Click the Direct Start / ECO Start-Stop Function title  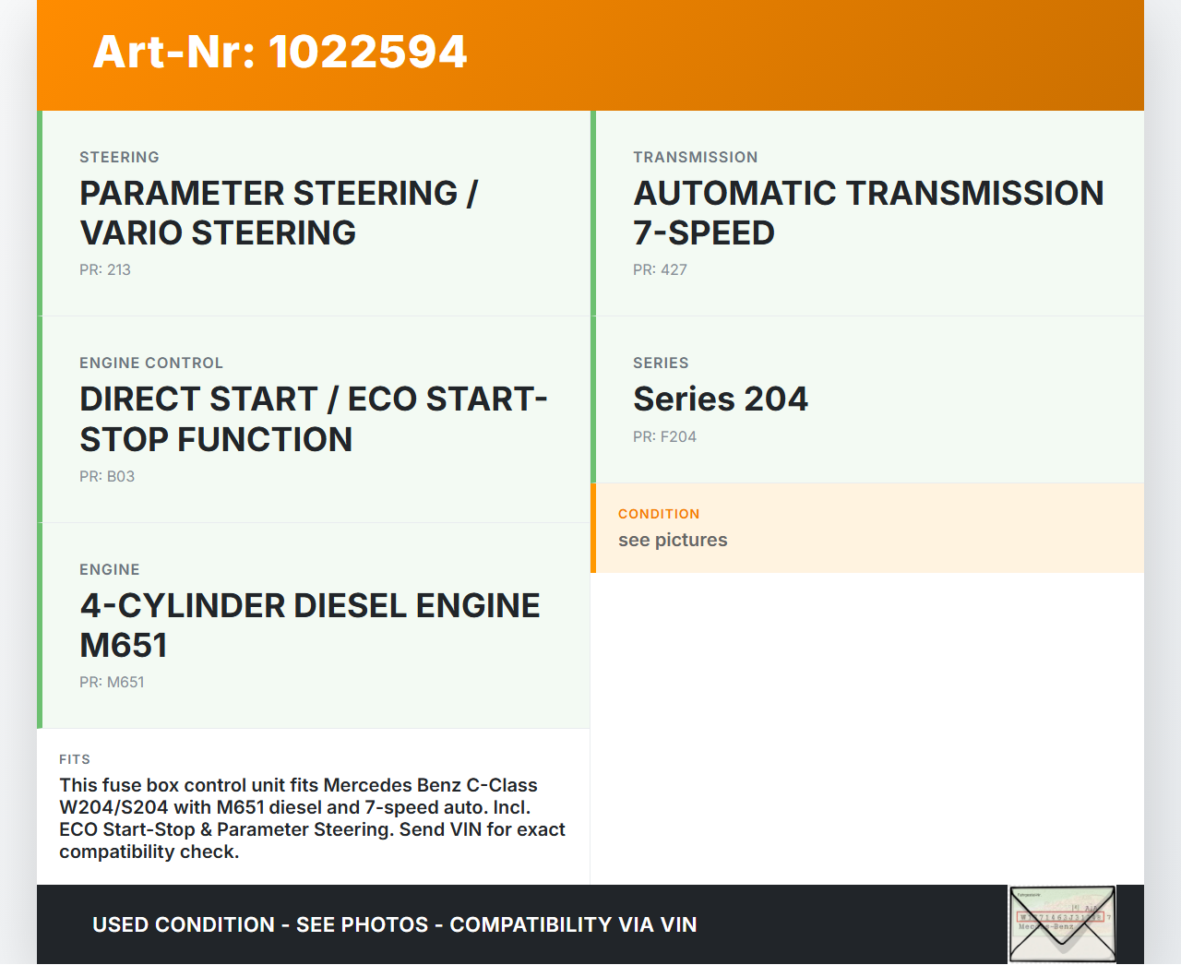coord(313,419)
